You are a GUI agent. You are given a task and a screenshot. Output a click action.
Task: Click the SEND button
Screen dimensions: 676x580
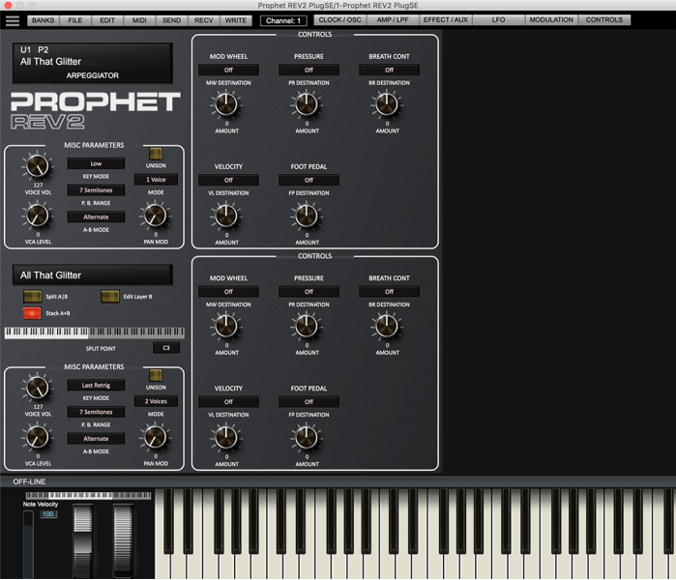[x=171, y=20]
